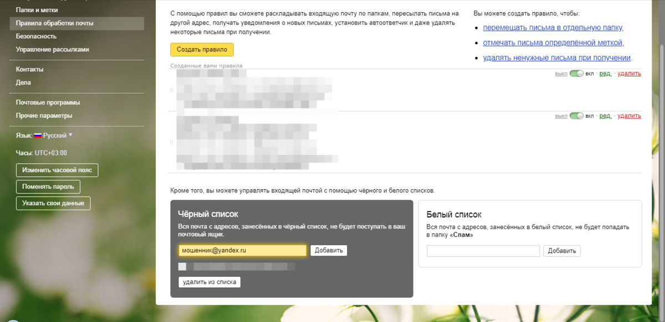Click the Russian flag icon next to Язык

38,136
